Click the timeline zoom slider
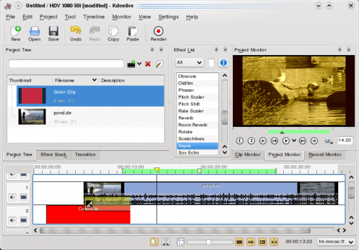Screen dimensions: 359x250 (x=208, y=242)
